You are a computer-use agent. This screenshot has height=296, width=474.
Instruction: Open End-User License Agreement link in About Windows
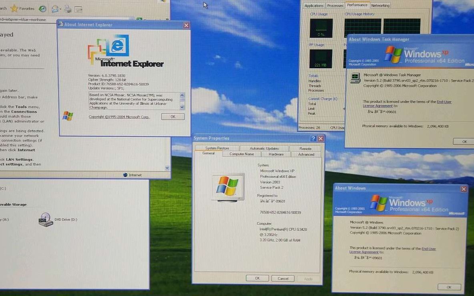coord(393,250)
